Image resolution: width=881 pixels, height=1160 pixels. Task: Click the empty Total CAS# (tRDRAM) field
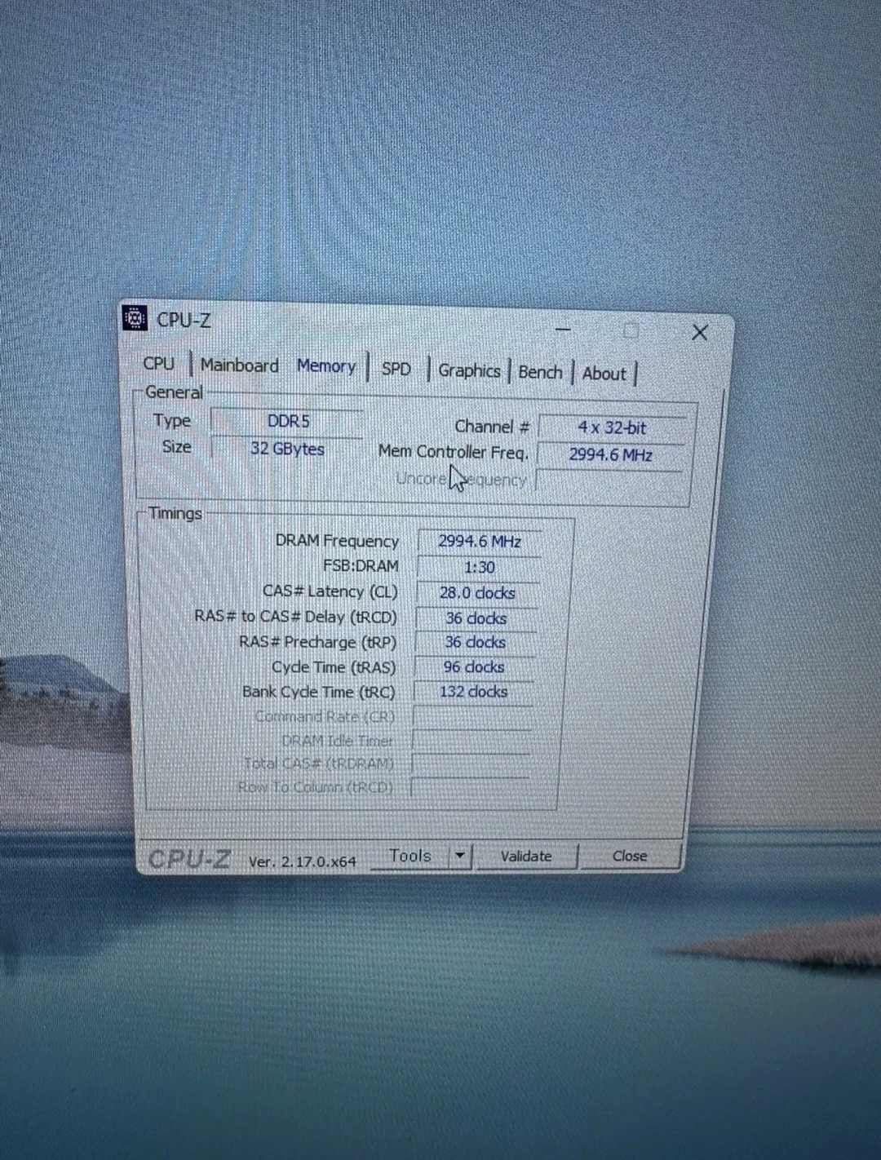(x=471, y=764)
